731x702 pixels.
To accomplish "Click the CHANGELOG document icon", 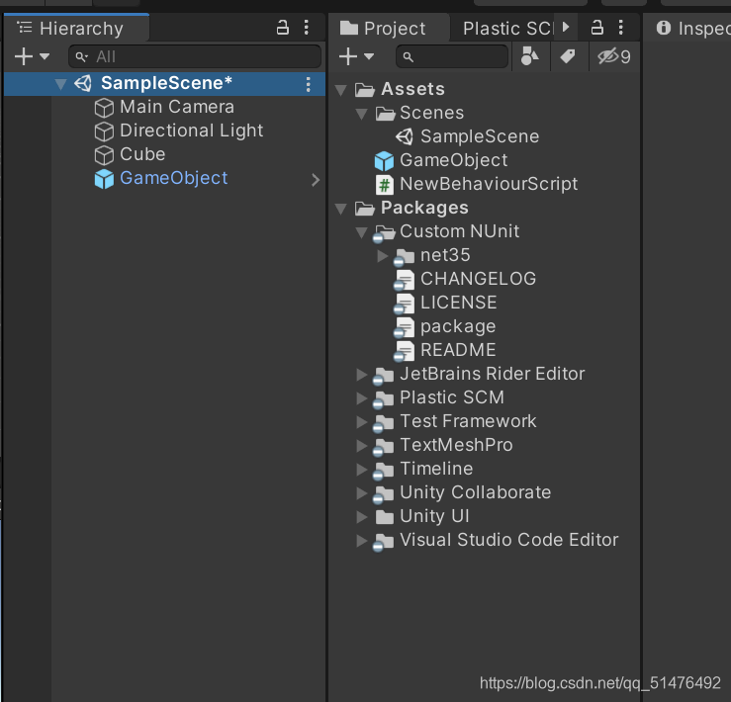I will pyautogui.click(x=405, y=280).
